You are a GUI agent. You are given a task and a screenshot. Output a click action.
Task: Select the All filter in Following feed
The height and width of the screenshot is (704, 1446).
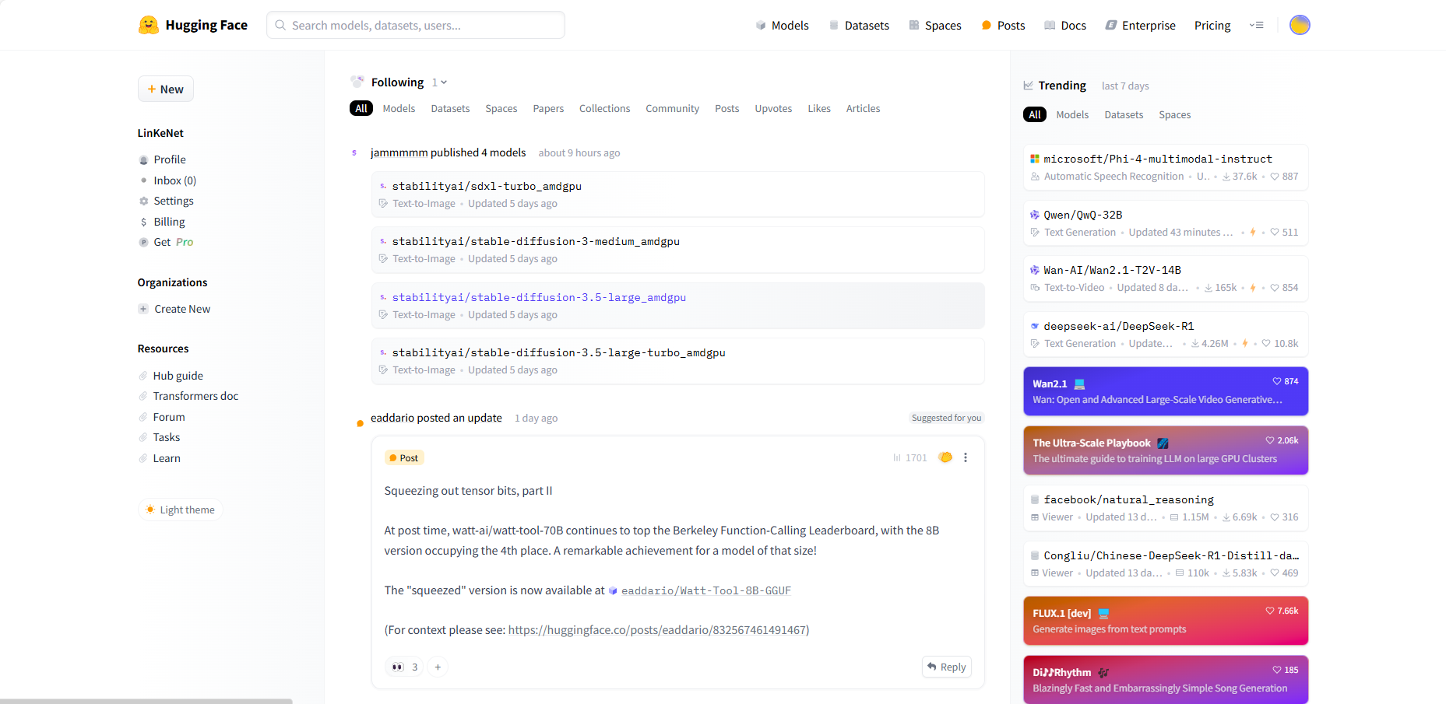click(x=361, y=108)
